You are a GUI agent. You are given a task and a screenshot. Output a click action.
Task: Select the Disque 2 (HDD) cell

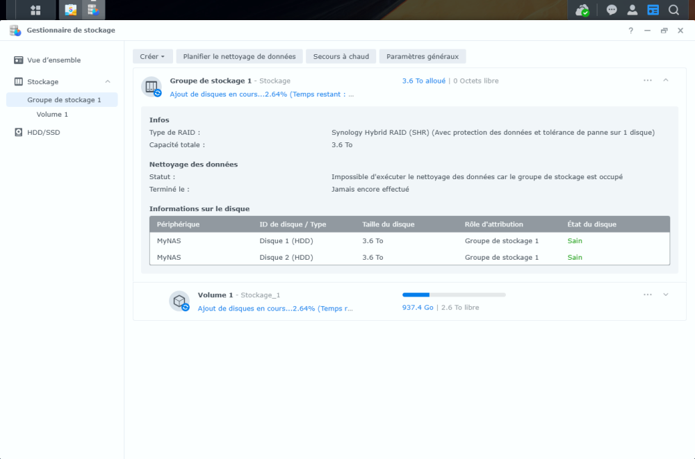click(286, 257)
